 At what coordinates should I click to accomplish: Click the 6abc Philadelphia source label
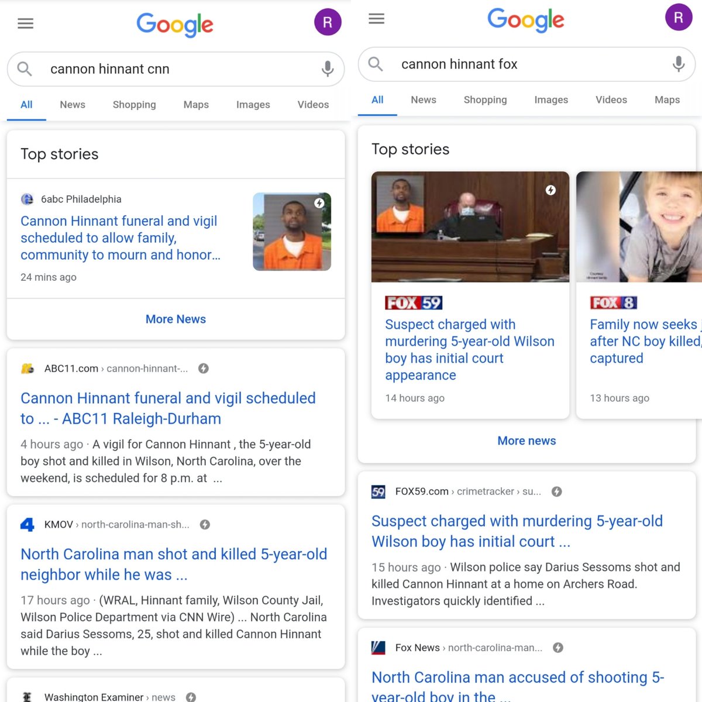click(81, 199)
